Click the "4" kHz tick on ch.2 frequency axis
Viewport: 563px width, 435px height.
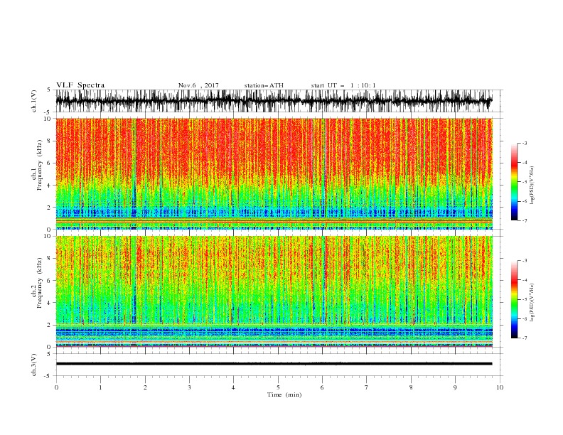49,303
